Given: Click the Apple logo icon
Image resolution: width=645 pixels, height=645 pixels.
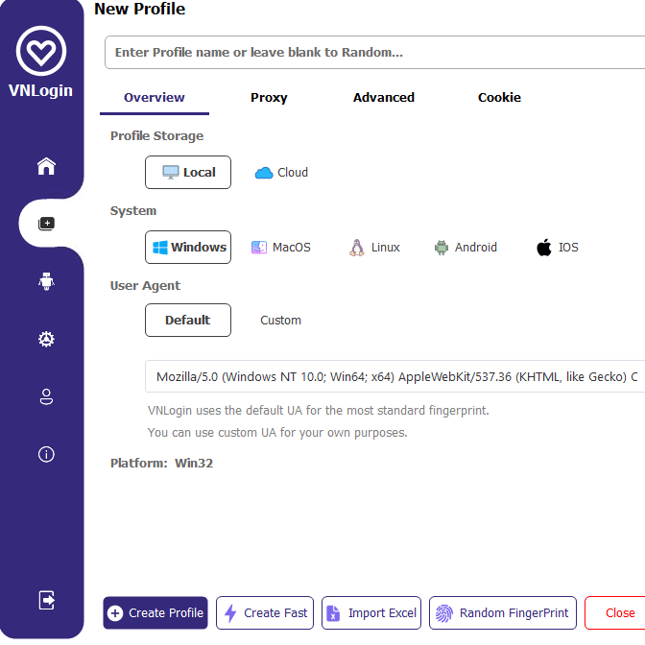Looking at the screenshot, I should 544,247.
